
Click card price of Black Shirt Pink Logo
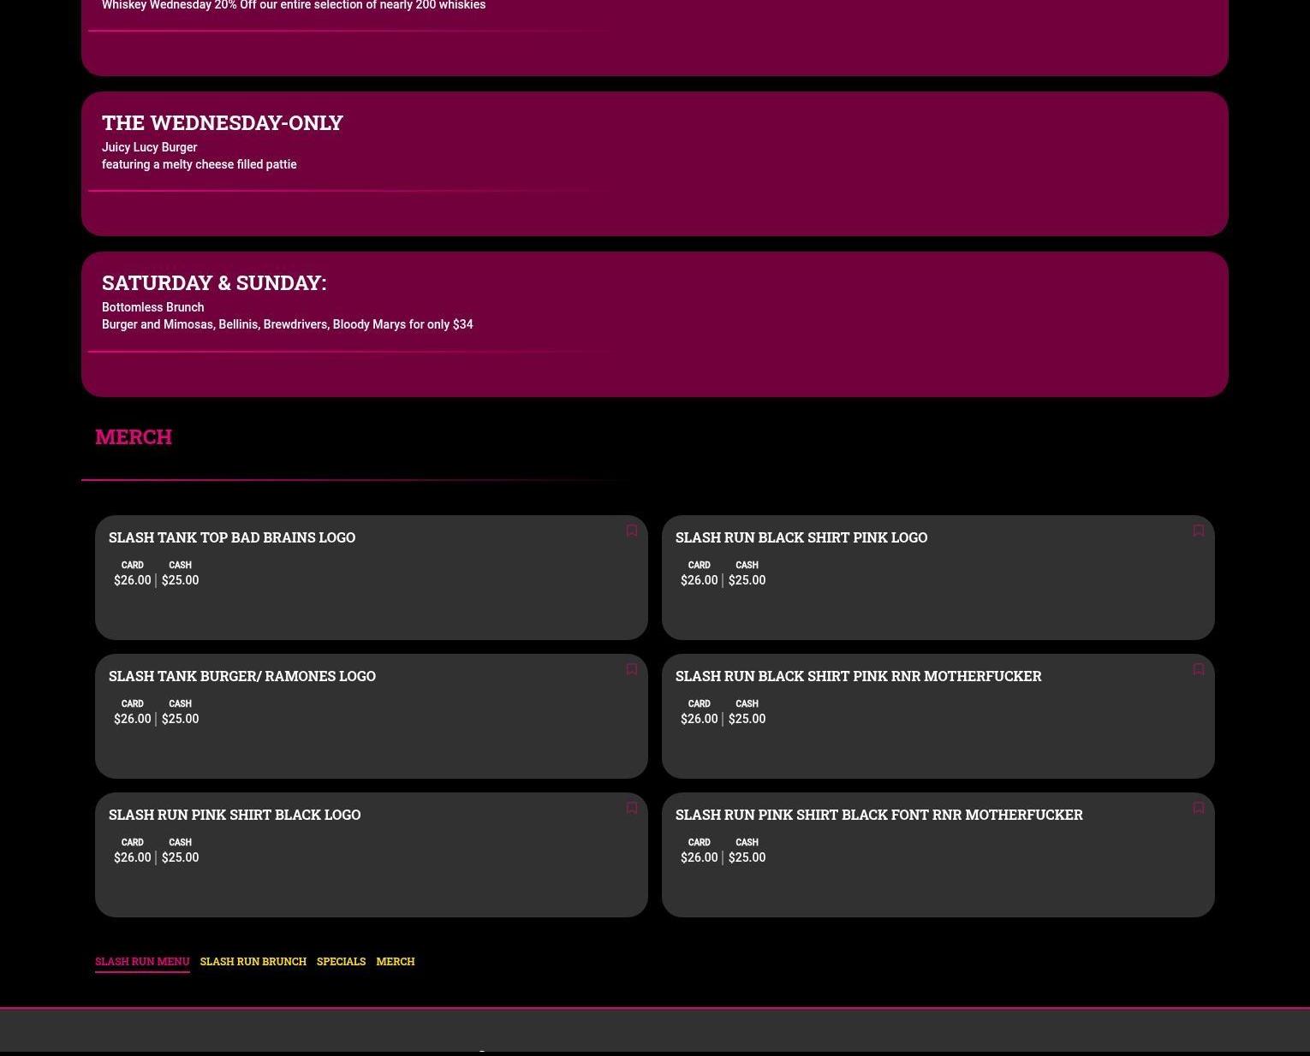700,580
